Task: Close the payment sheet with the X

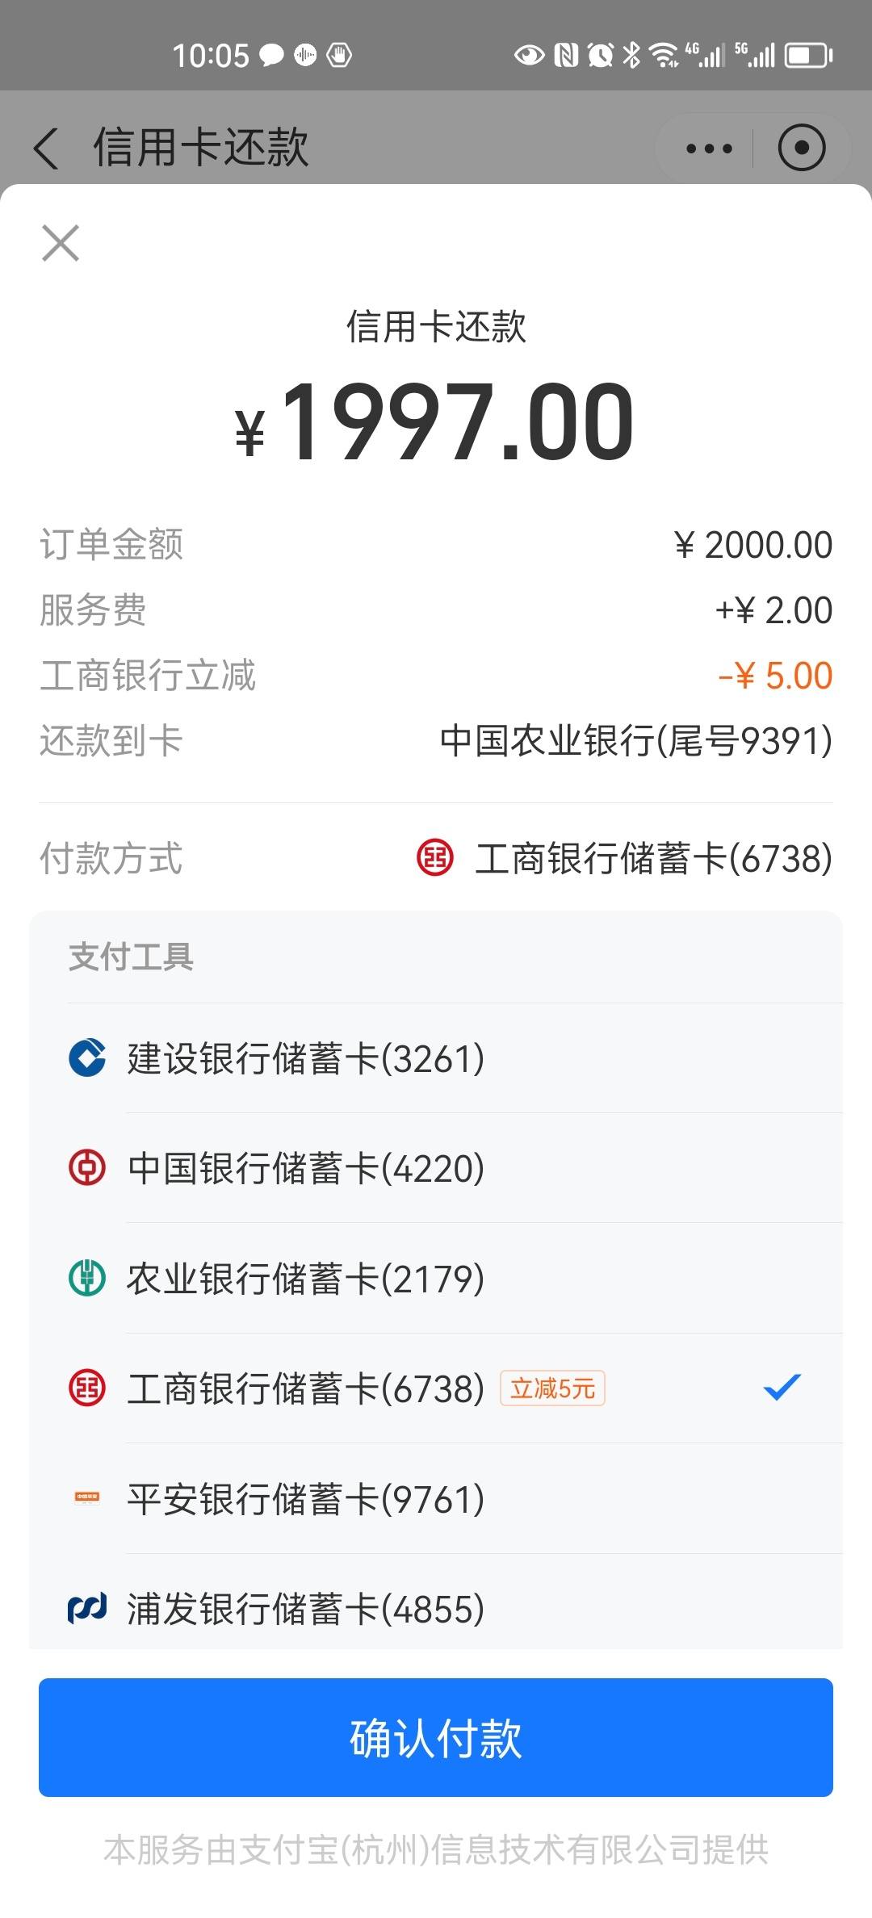Action: pos(61,243)
